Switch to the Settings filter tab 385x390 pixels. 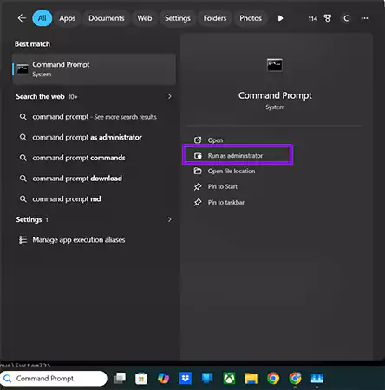178,18
